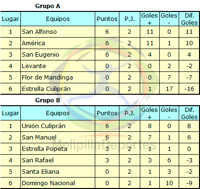This screenshot has height=189, width=200.
Task: Click the San Eugenio team name
Action: coord(40,55)
